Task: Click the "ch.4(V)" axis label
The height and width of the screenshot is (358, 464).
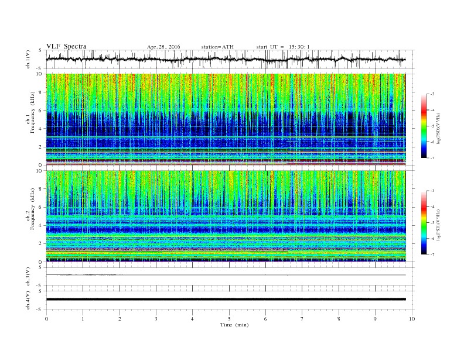Action: point(28,300)
